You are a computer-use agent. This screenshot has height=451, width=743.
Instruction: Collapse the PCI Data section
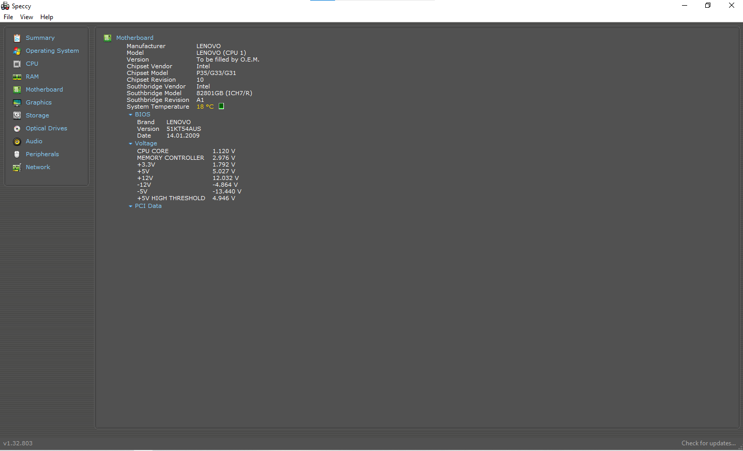pyautogui.click(x=130, y=206)
